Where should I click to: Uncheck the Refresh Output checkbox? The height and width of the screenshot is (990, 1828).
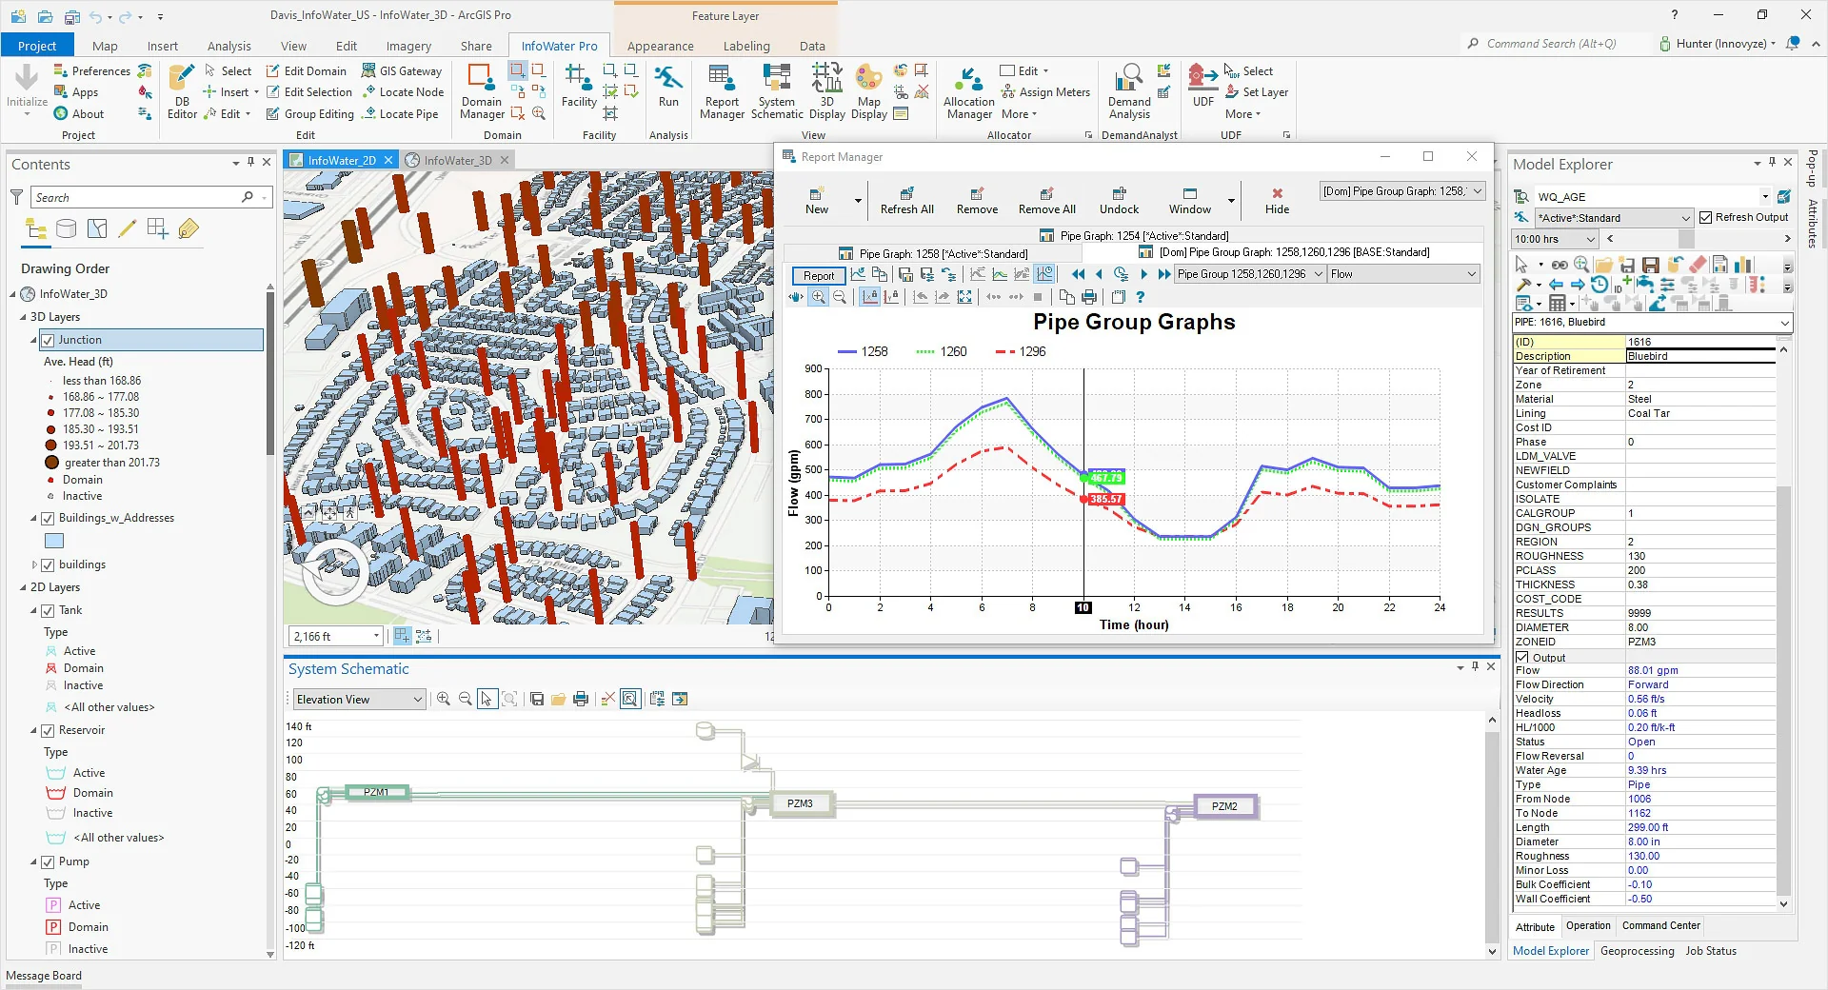[1706, 217]
